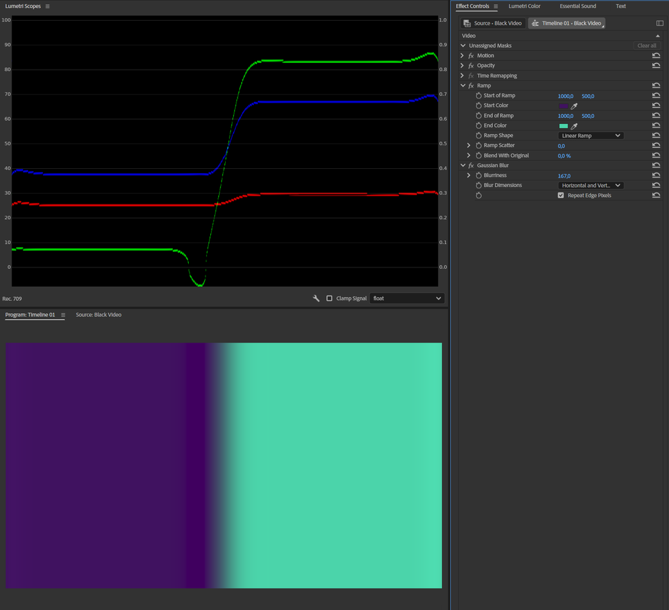669x610 pixels.
Task: Toggle the Ramp fx effect switch
Action: tap(471, 85)
